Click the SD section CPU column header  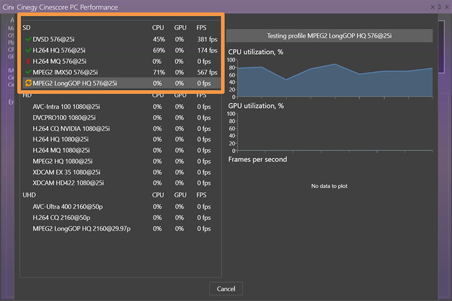158,28
